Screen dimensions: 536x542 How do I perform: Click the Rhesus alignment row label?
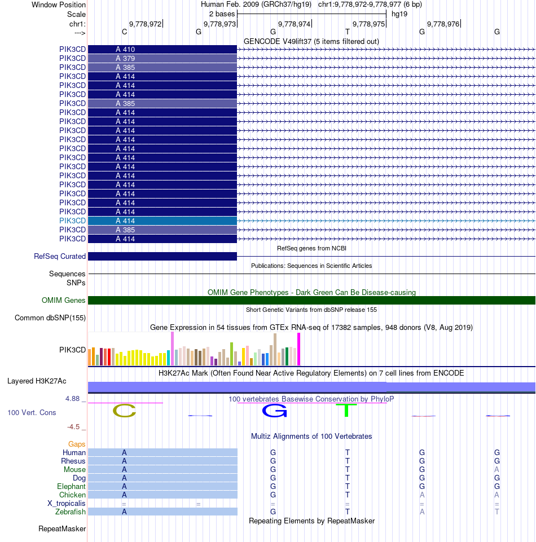(x=73, y=461)
